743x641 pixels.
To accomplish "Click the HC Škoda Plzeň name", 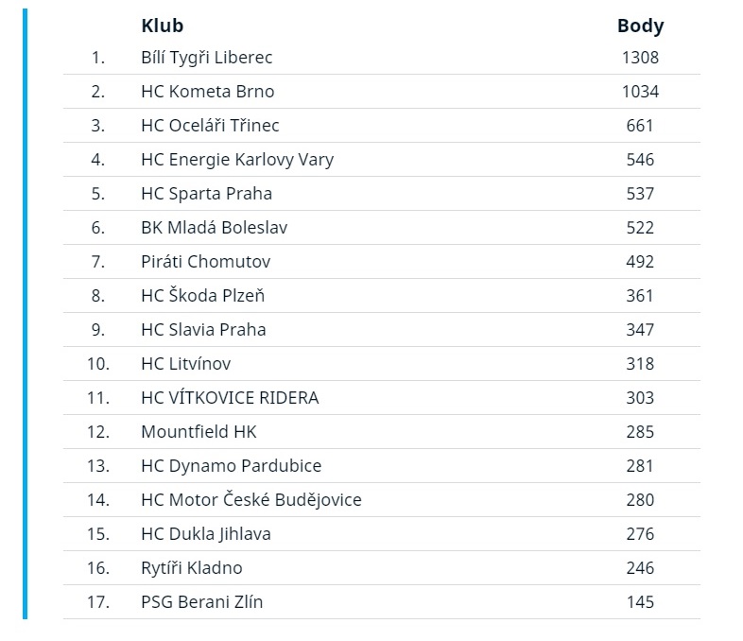I will 203,296.
